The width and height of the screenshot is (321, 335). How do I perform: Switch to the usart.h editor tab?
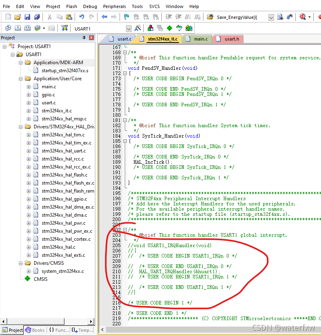(228, 39)
